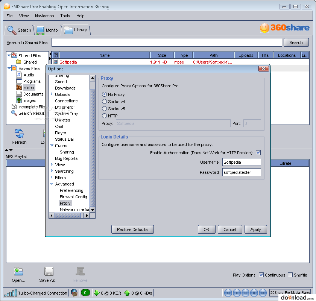Image resolution: width=316 pixels, height=301 pixels.
Task: Click the Refresh icon in Library
Action: (x=19, y=133)
